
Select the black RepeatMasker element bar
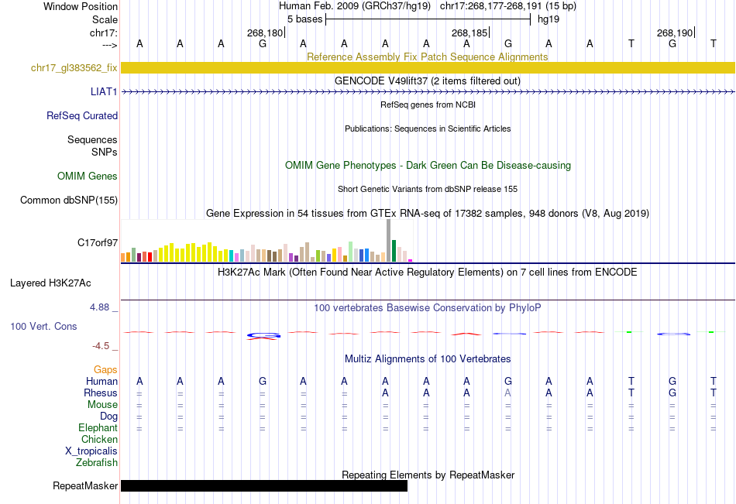264,485
